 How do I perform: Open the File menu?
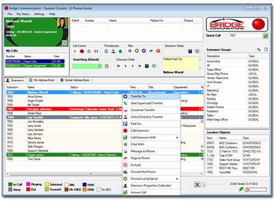click(10, 14)
